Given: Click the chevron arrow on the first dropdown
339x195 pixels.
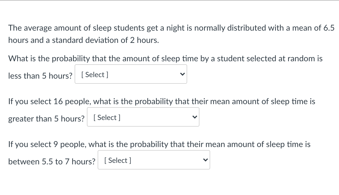Looking at the screenshot, I should 182,74.
